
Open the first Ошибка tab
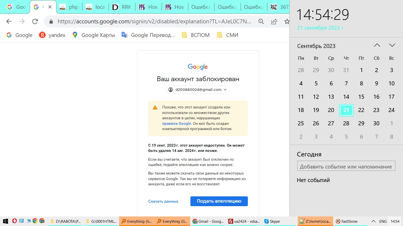pos(201,7)
